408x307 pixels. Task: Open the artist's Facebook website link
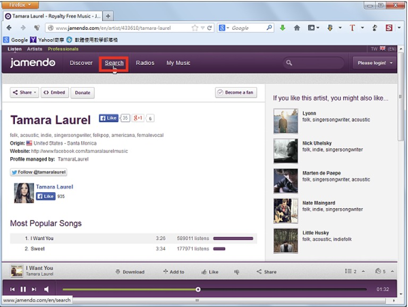click(x=79, y=151)
